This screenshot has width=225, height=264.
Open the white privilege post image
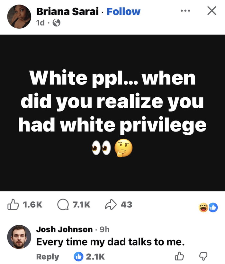(113, 112)
